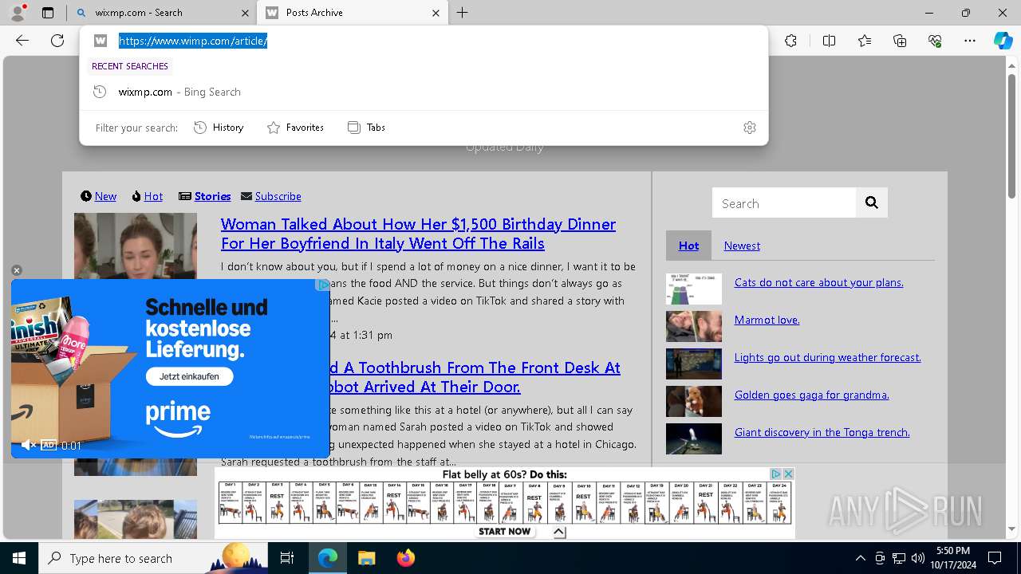The height and width of the screenshot is (574, 1021).
Task: Open the New posts link
Action: click(105, 196)
